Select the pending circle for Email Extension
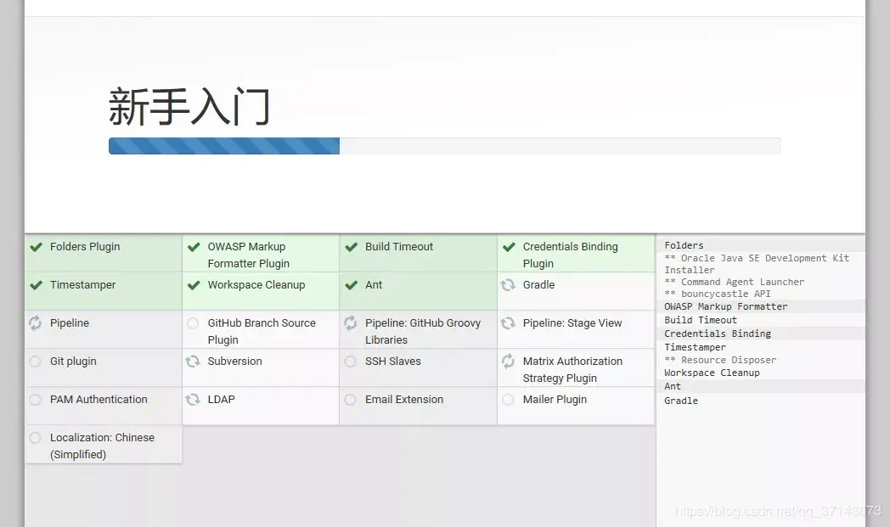 [x=352, y=400]
